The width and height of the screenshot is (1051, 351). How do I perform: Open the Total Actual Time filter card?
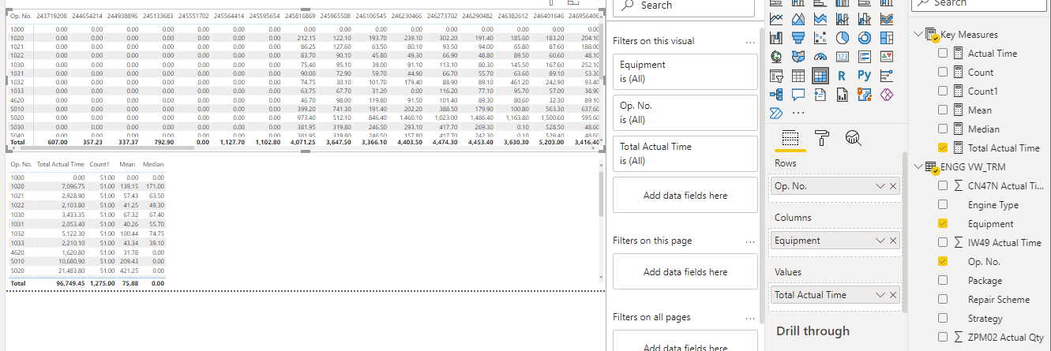pyautogui.click(x=685, y=153)
